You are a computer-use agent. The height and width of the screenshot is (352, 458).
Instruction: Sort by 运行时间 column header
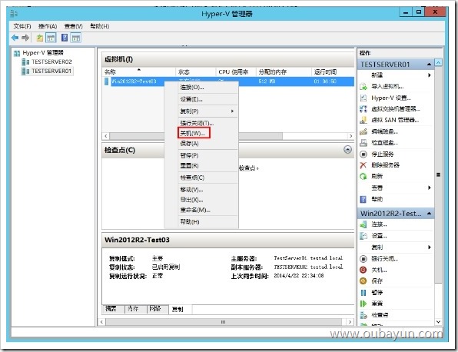333,72
